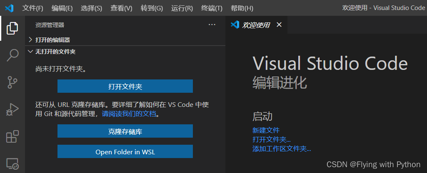Click the 编辑进化 subtitle
This screenshot has height=173, width=427.
click(280, 83)
